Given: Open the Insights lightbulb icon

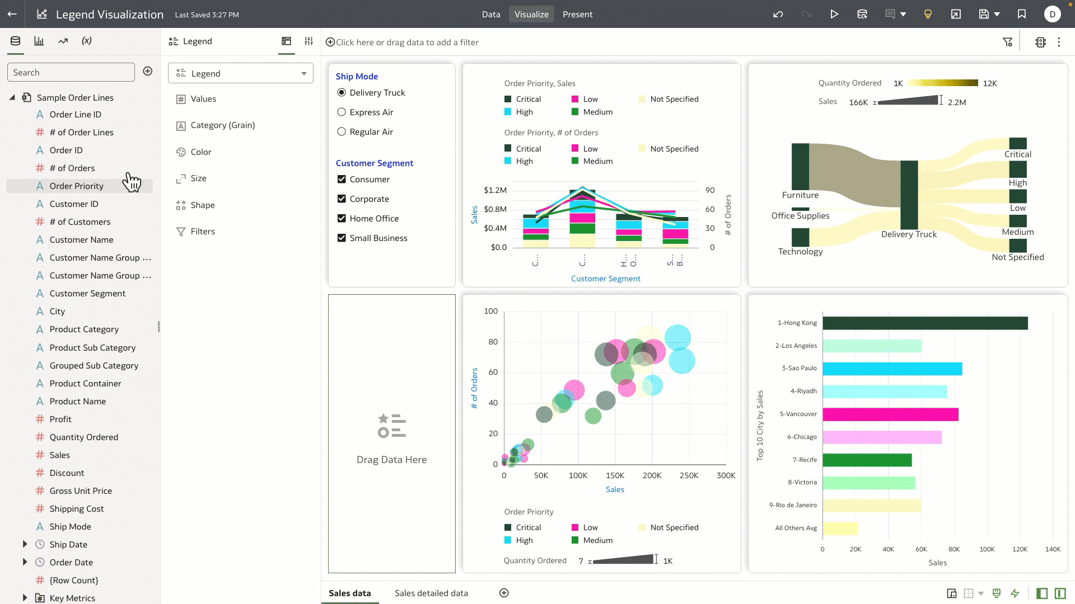Looking at the screenshot, I should coord(927,14).
